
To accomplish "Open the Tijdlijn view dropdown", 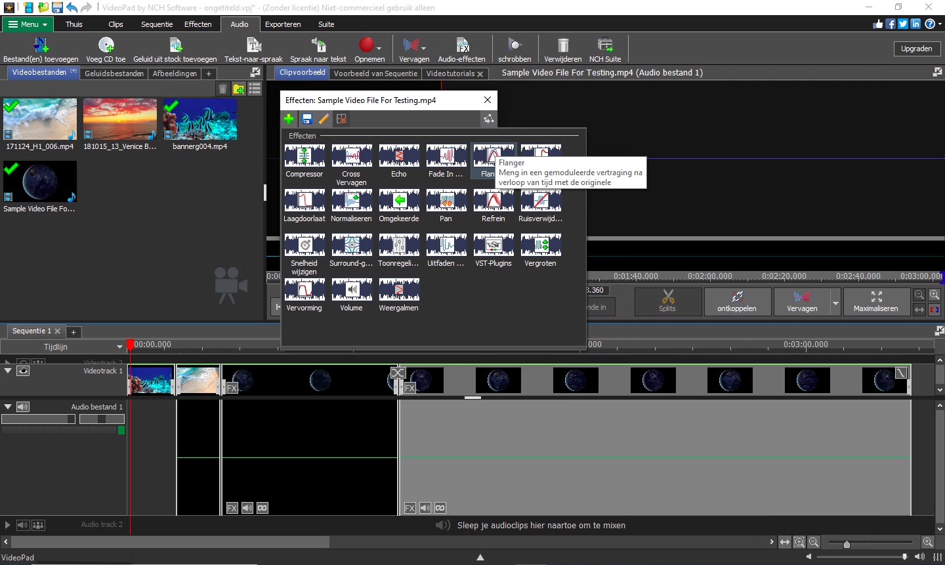I will tap(119, 346).
